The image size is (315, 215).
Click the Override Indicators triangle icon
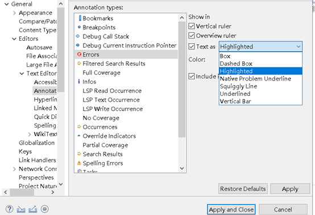[x=78, y=136]
